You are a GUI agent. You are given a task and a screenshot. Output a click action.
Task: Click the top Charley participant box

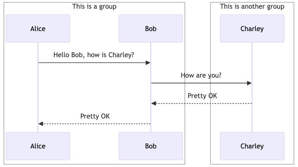(252, 28)
